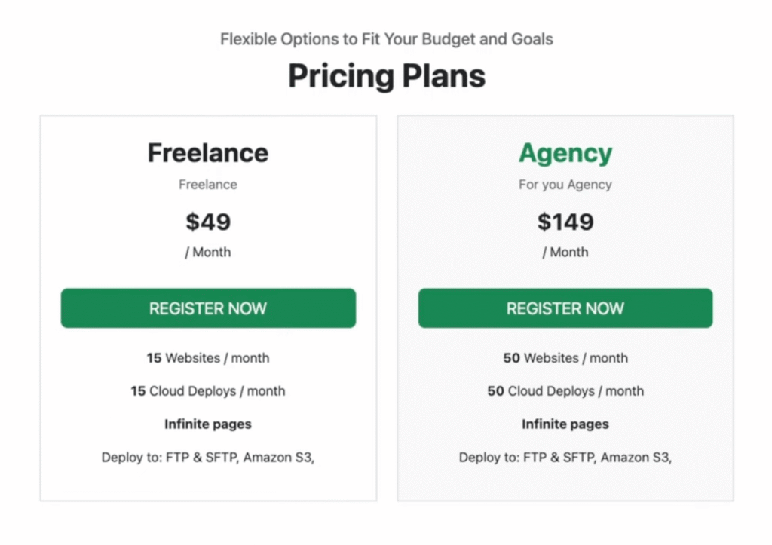Click the 50 Cloud Deploys / month line
The height and width of the screenshot is (545, 772).
(x=565, y=391)
